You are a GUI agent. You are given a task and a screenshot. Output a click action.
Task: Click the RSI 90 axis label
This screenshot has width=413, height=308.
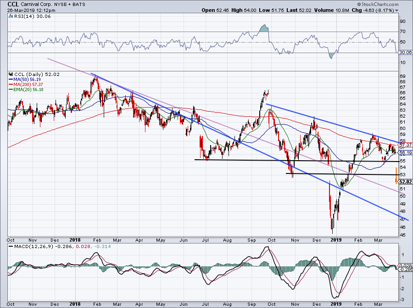(x=402, y=22)
